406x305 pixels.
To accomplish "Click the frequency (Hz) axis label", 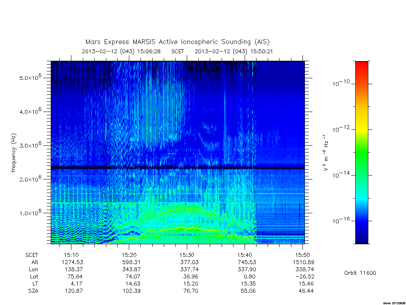I will 14,152.
